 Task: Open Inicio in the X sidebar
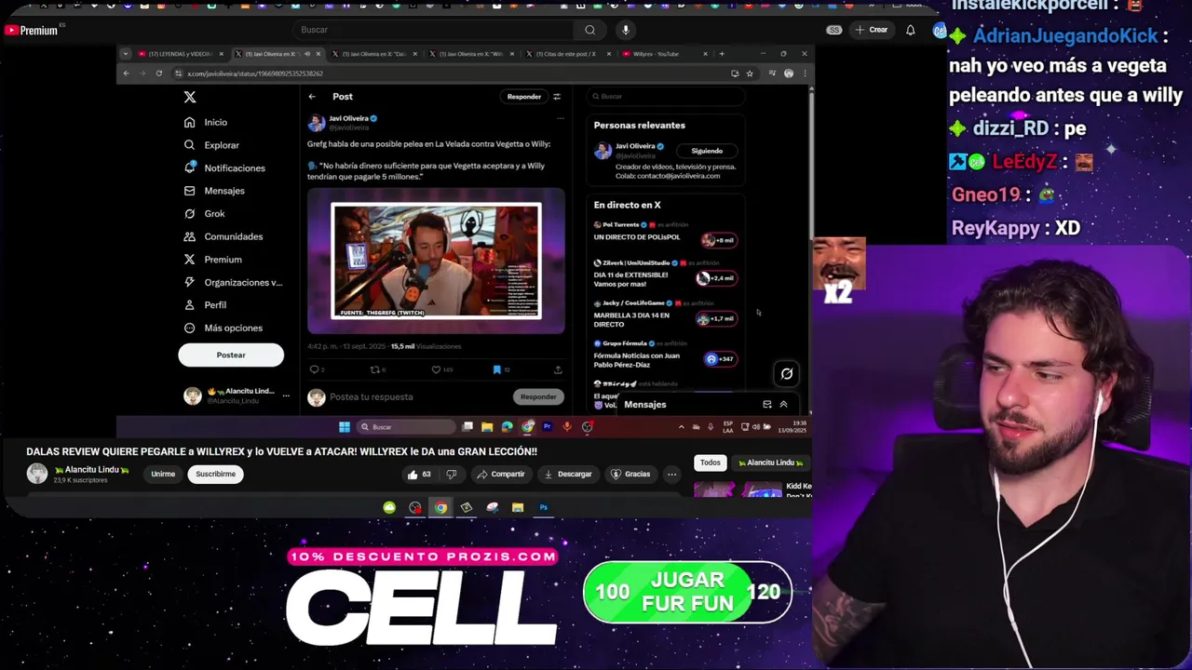point(206,122)
